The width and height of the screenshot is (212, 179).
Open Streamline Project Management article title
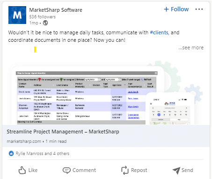pyautogui.click(x=63, y=132)
